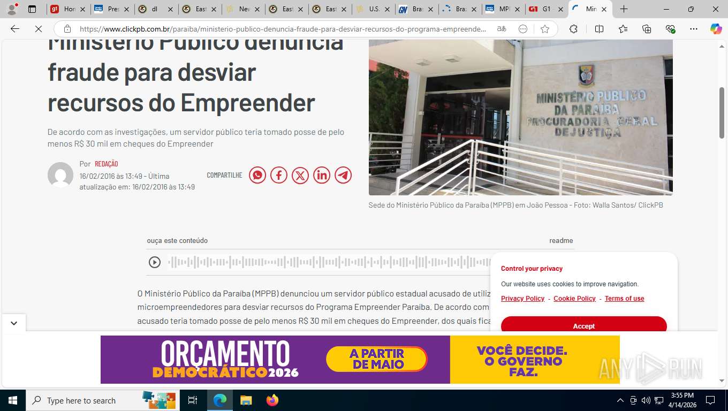
Task: Collapse the bottom ad with chevron
Action: 14,323
